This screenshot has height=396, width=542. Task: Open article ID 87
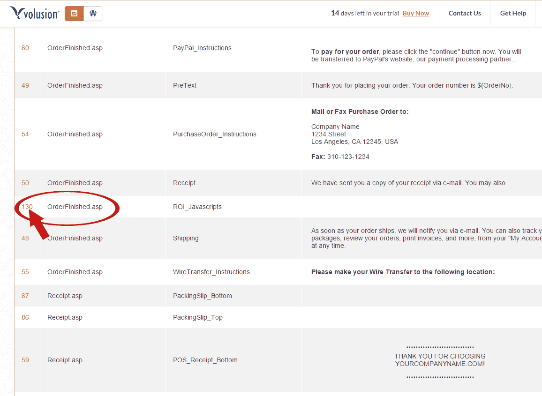click(x=25, y=296)
